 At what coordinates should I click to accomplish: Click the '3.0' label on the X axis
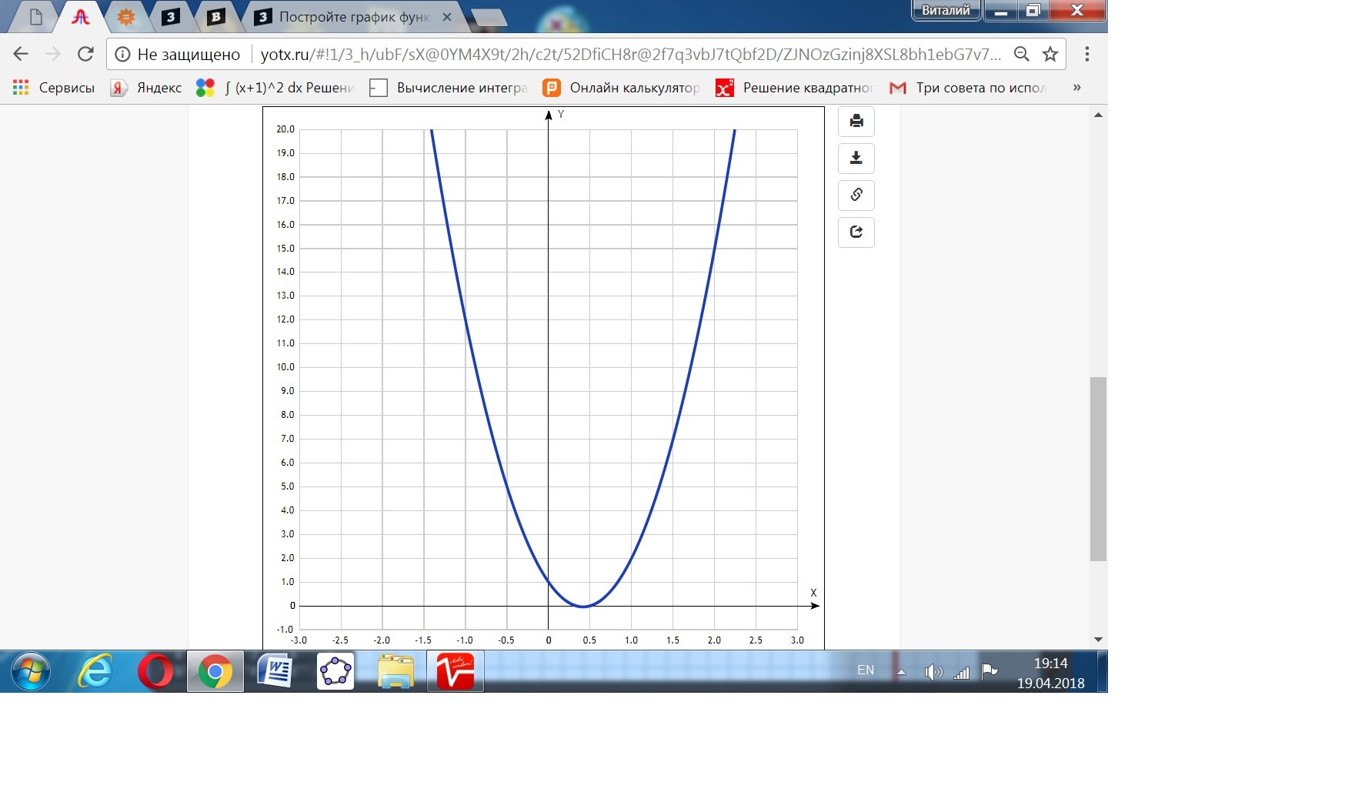pyautogui.click(x=797, y=640)
